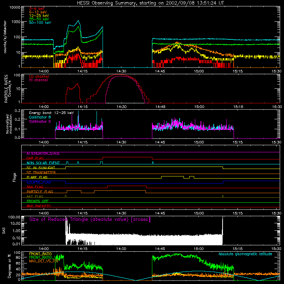Click the HESSI Observing Summary plot title
The width and height of the screenshot is (284, 284).
[151, 3]
